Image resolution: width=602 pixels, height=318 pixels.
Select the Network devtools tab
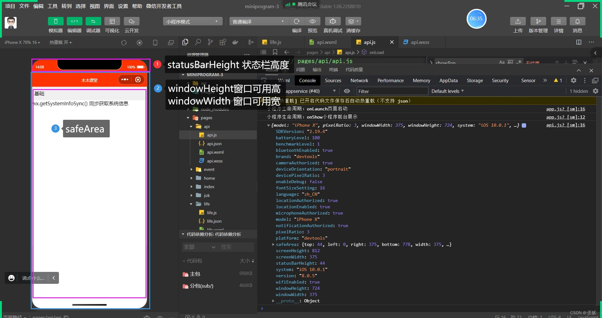click(359, 81)
